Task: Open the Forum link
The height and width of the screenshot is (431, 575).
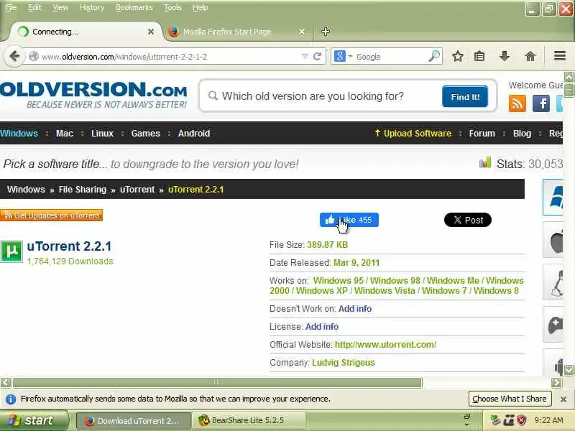Action: [x=482, y=134]
